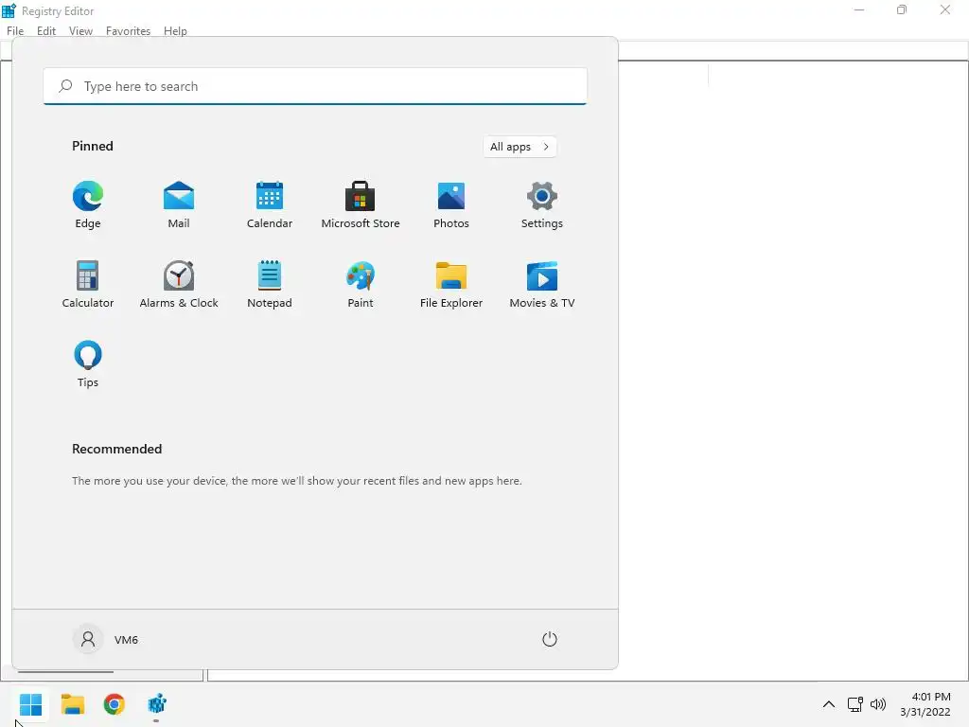
Task: Launch the Calculator app
Action: pos(88,284)
